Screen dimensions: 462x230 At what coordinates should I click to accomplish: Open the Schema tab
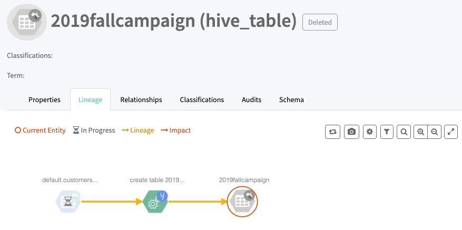pos(291,99)
